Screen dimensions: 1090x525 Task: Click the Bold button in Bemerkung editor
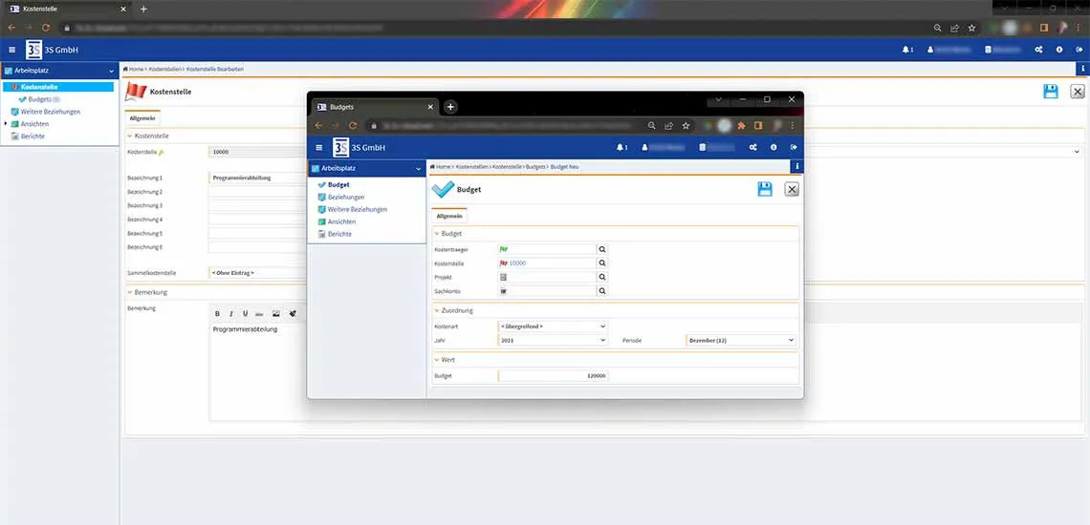tap(217, 313)
